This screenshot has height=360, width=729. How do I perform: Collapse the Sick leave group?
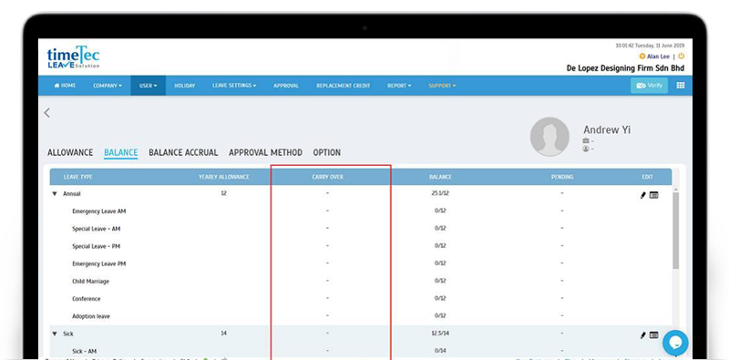[x=55, y=334]
